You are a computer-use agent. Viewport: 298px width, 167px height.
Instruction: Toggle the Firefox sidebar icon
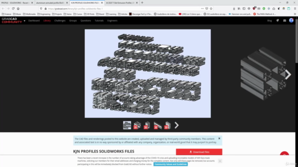(x=244, y=8)
